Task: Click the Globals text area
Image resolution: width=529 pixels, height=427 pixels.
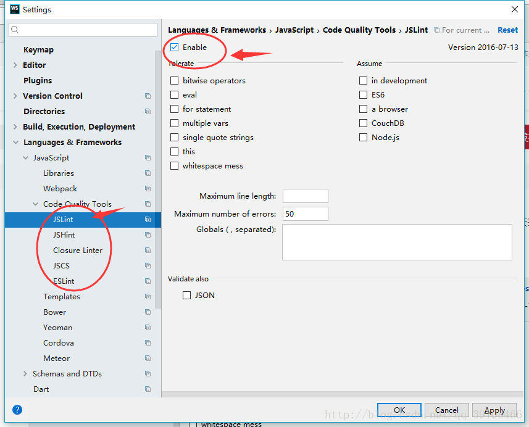Action: click(x=397, y=242)
